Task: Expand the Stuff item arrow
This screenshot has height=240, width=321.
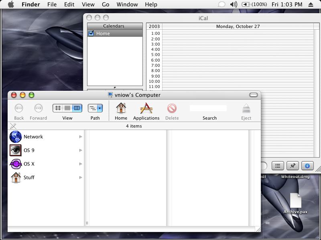Action: pos(81,178)
